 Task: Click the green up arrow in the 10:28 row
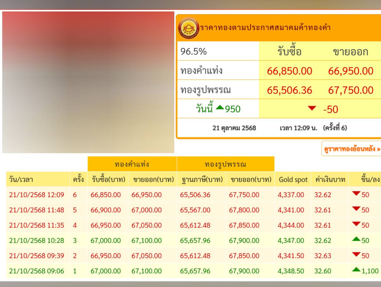tap(356, 240)
